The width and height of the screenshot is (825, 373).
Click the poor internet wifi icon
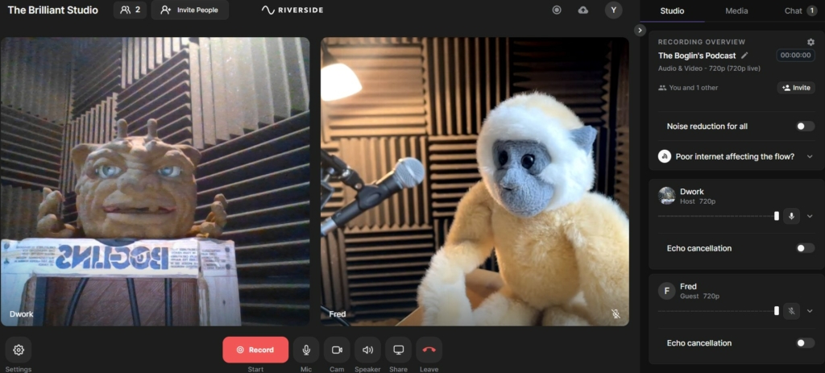[665, 156]
